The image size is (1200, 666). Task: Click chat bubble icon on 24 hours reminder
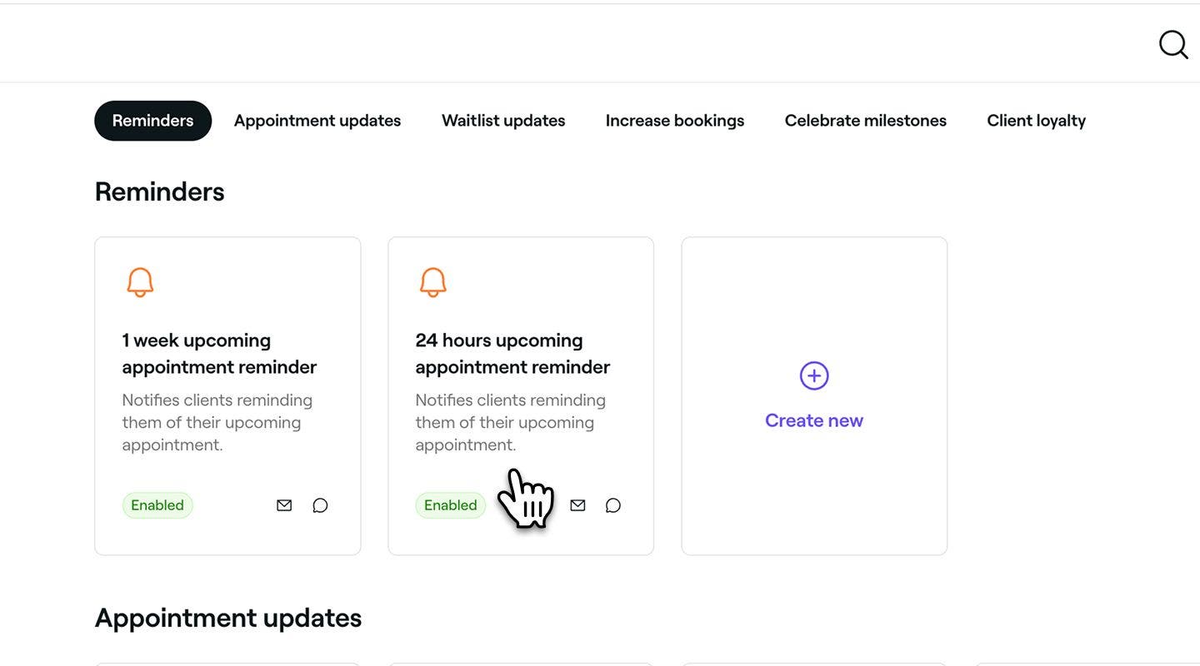click(613, 505)
